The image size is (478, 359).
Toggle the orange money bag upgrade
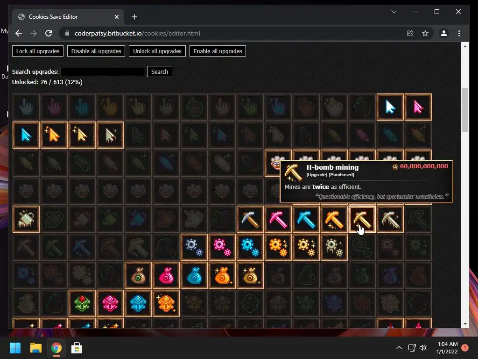(x=222, y=275)
